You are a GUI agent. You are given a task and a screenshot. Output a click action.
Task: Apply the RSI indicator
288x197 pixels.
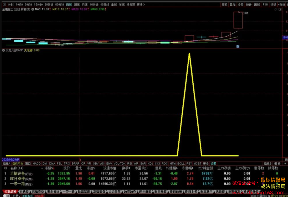click(130, 164)
